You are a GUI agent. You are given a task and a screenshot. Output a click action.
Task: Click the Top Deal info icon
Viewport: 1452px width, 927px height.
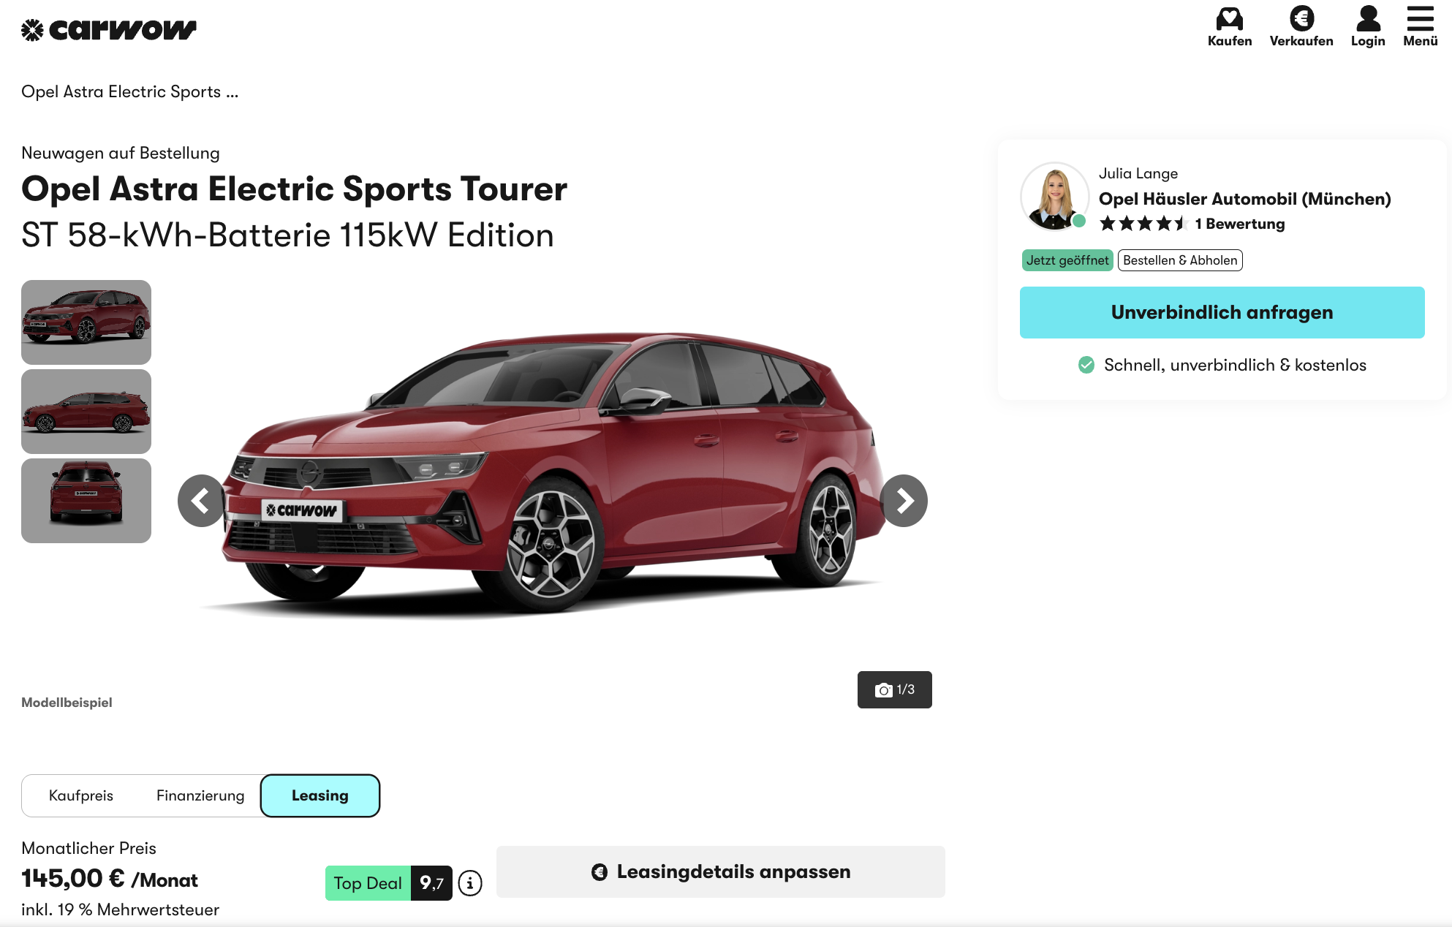(x=470, y=883)
